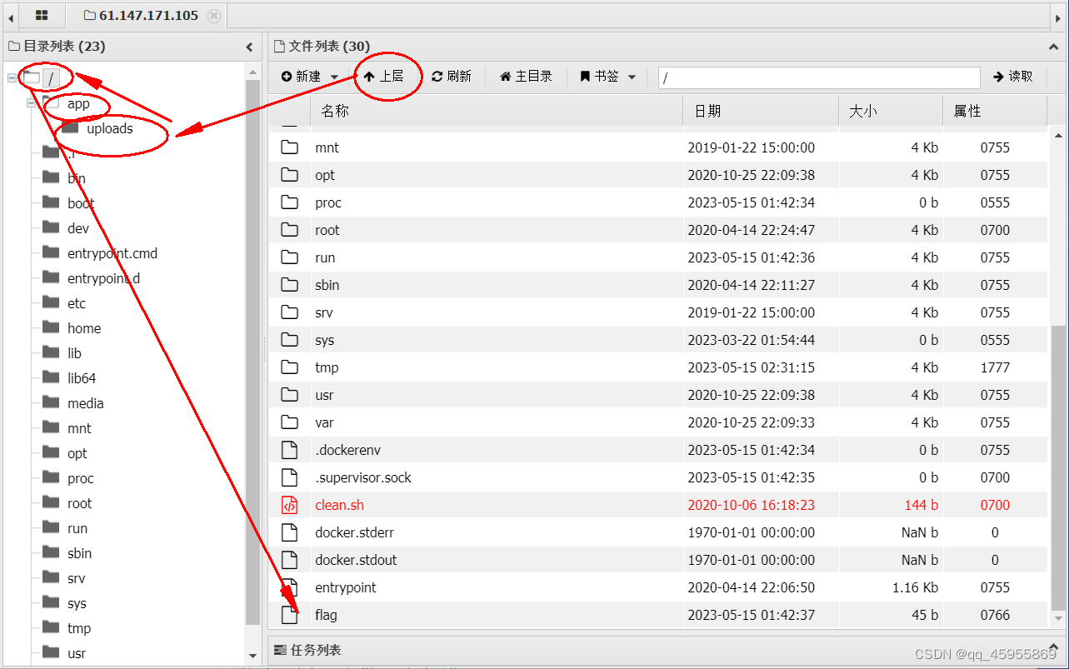Select the sys folder icon in file list

pos(289,340)
